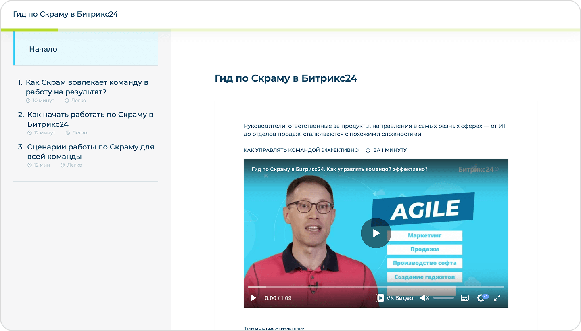The width and height of the screenshot is (581, 331).
Task: Adjust the video volume slider
Action: point(443,298)
